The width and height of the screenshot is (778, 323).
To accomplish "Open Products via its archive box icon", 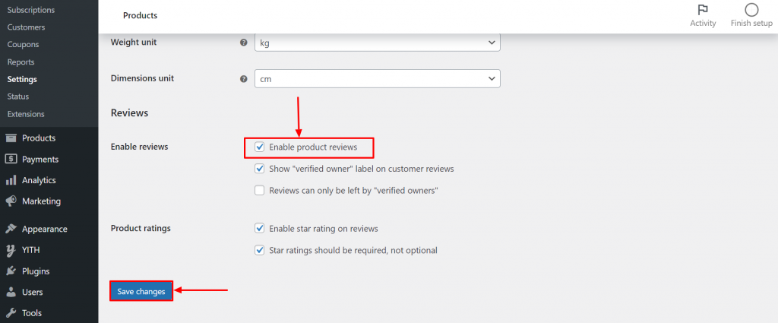I will (11, 138).
